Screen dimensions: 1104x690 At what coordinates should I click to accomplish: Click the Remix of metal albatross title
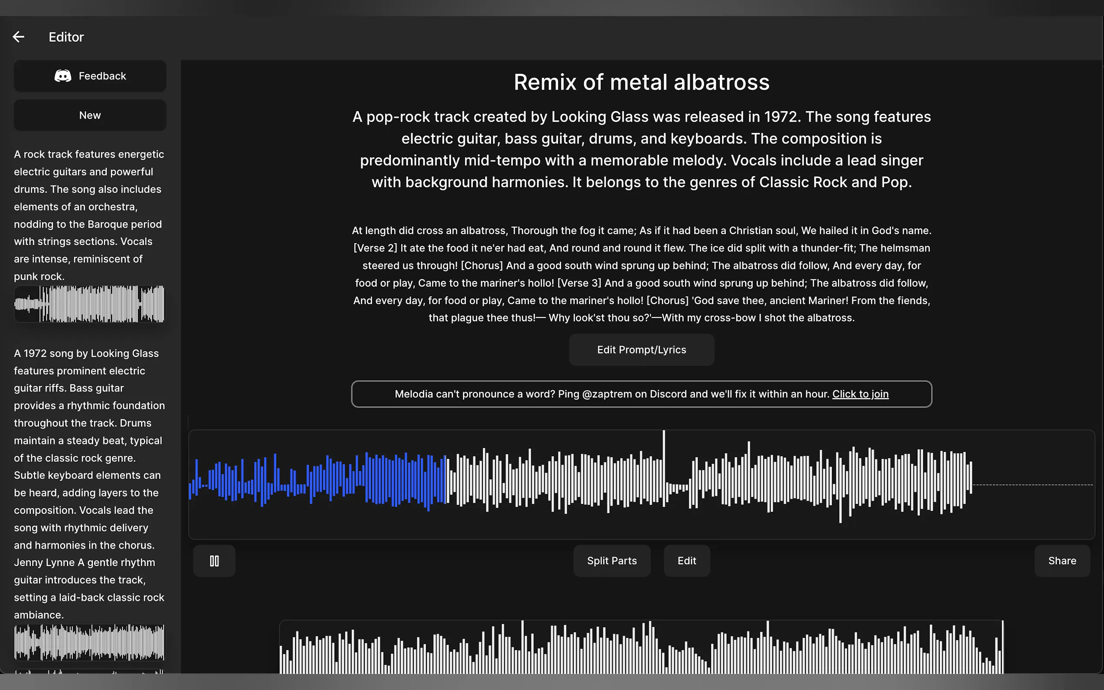641,83
